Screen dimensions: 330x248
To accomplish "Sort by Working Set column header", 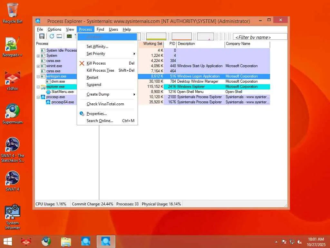I will coord(151,44).
